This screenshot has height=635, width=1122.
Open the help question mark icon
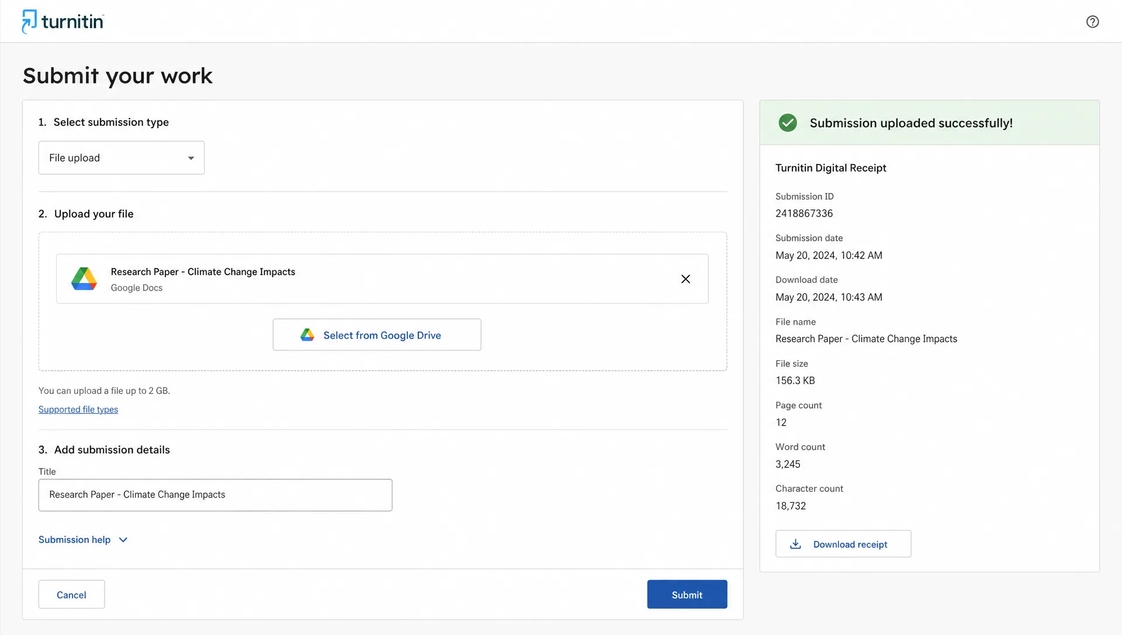tap(1092, 22)
